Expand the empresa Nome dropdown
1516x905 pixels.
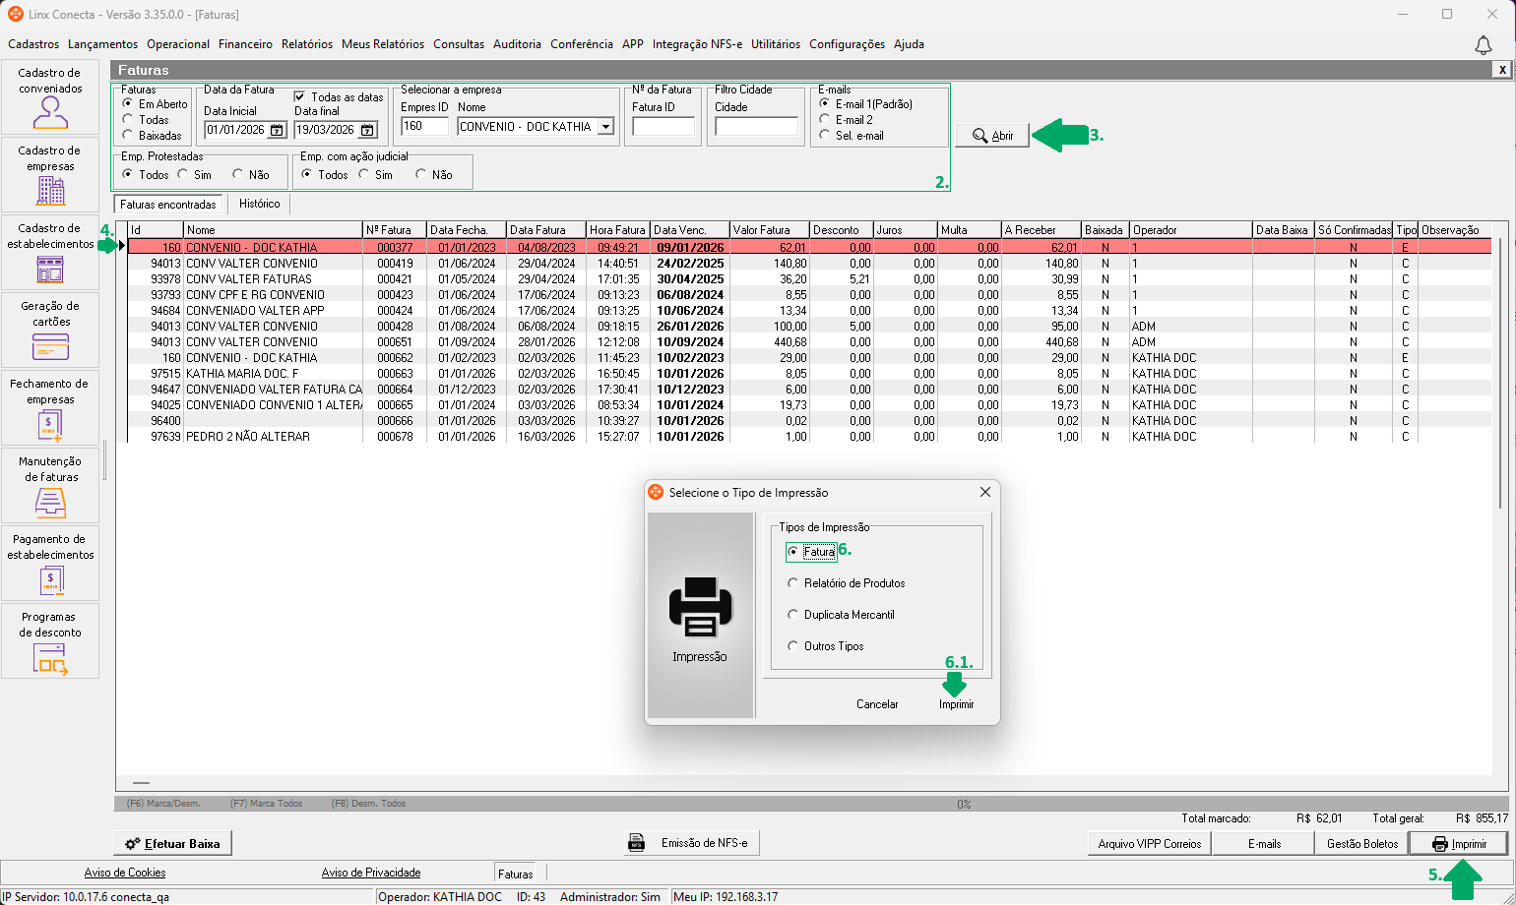tap(605, 127)
